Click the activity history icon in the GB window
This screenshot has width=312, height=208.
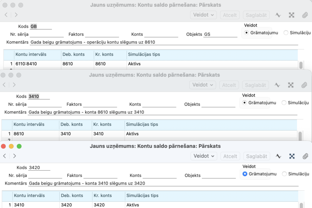(x=278, y=15)
